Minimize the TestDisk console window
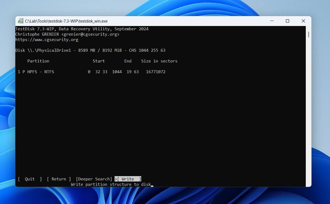Viewport: 330px width, 204px height. (x=272, y=21)
